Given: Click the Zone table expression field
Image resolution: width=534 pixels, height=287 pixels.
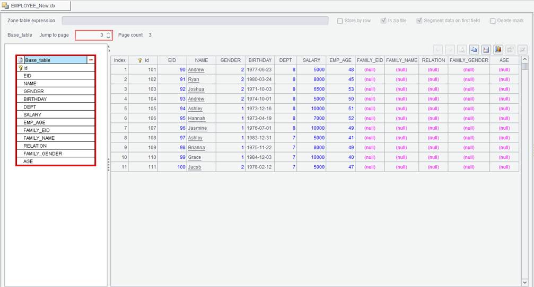Looking at the screenshot, I should pyautogui.click(x=195, y=21).
